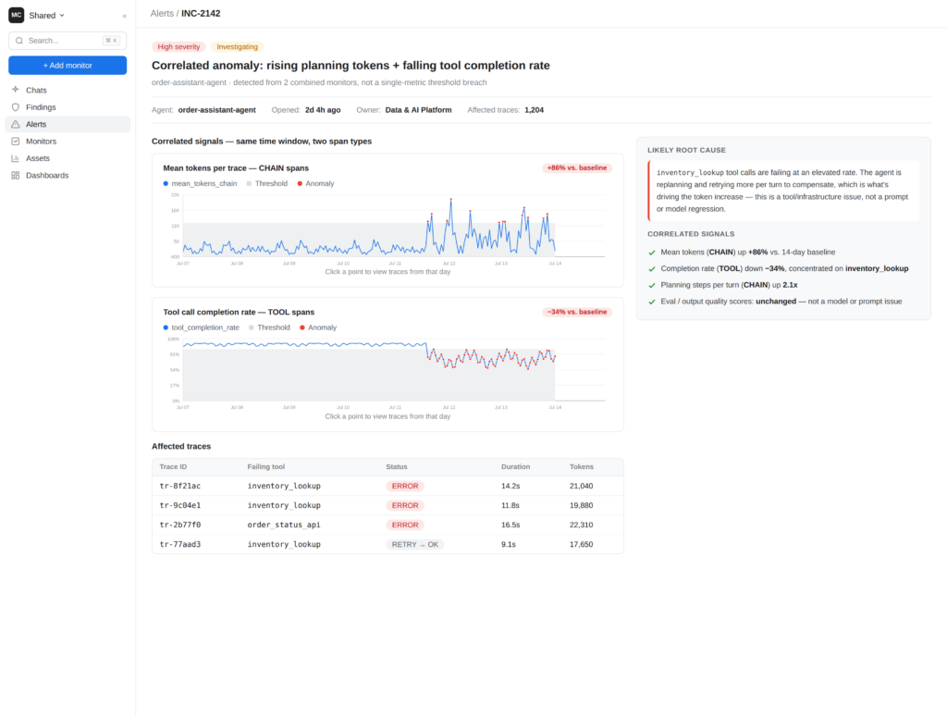The height and width of the screenshot is (717, 947).
Task: Focus the Search input field
Action: 68,41
